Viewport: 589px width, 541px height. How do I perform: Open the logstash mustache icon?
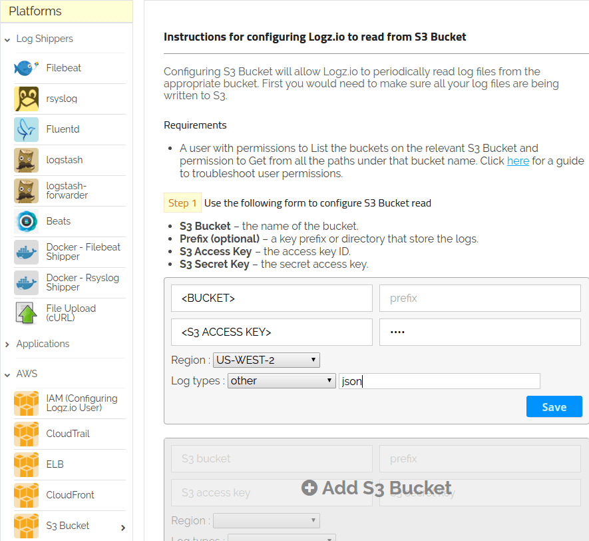(26, 160)
